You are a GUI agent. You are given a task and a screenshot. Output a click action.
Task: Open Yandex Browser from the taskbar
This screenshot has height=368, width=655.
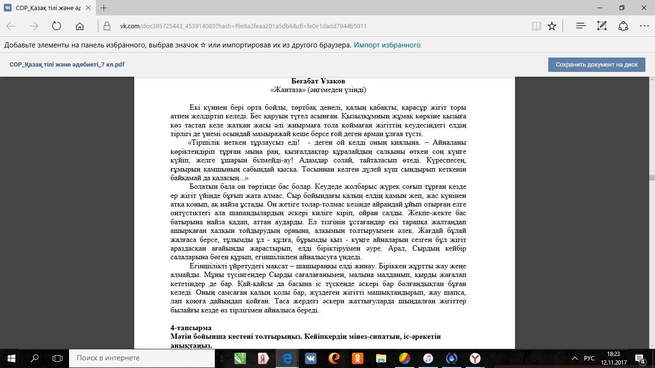[x=475, y=358]
